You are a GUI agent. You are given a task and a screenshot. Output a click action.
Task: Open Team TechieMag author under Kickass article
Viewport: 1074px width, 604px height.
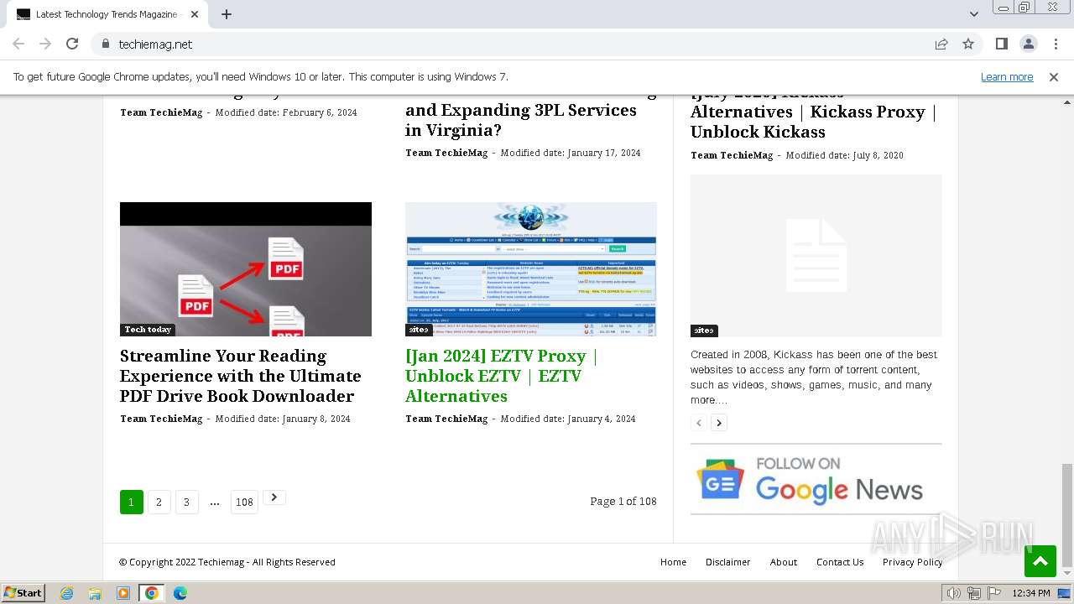732,155
